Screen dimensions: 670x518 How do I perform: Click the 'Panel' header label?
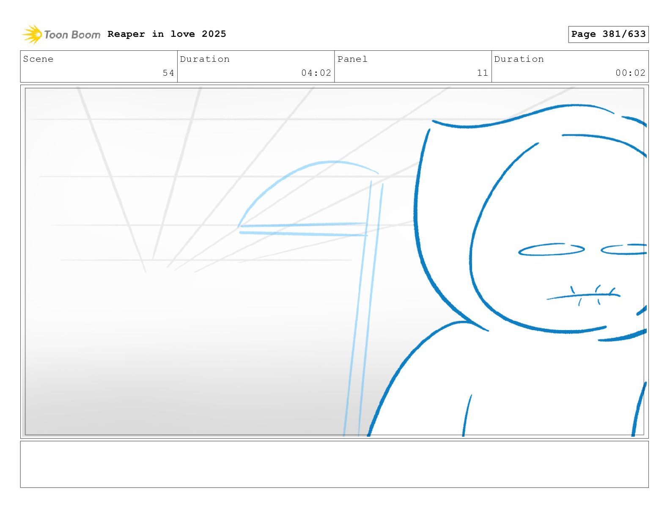click(x=352, y=59)
